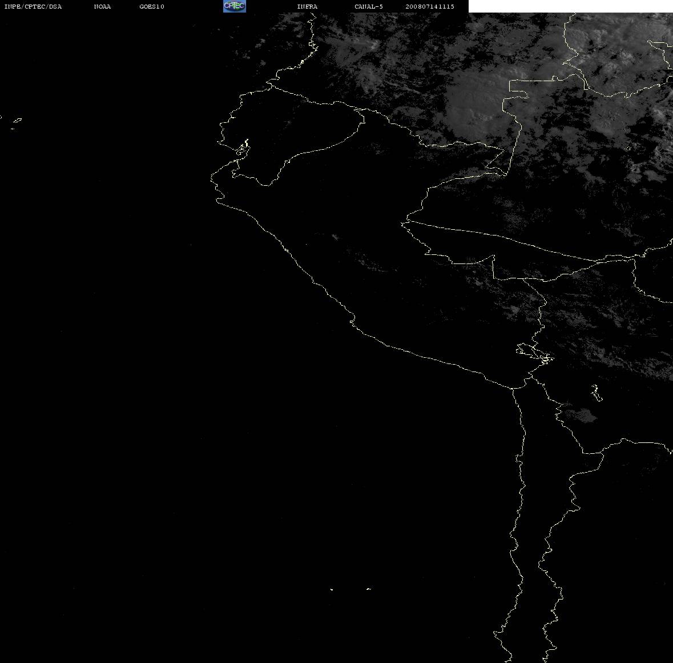The width and height of the screenshot is (673, 663).
Task: Click the CANAL-5 label
Action: click(369, 6)
